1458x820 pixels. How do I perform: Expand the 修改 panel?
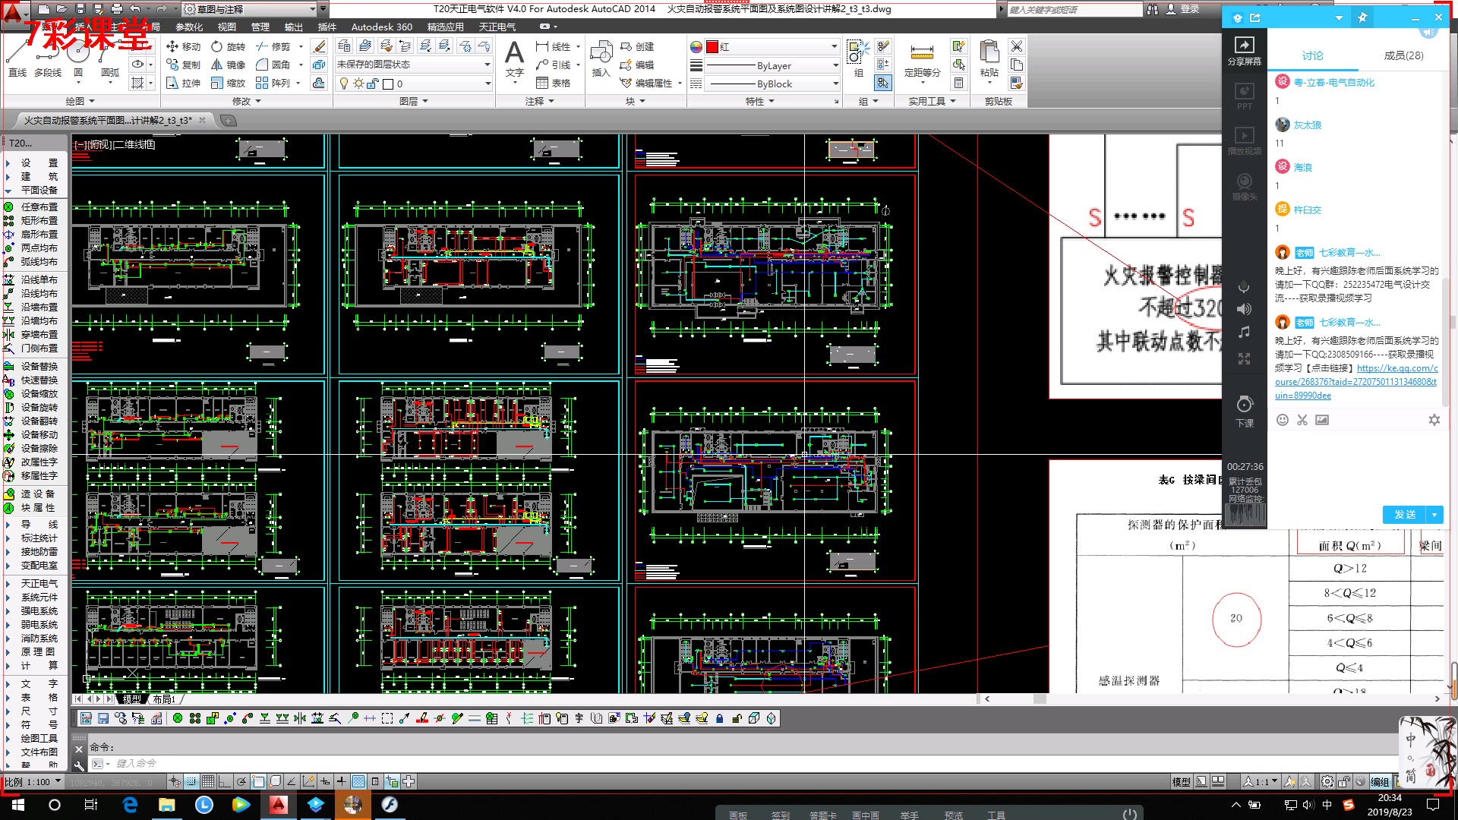click(x=246, y=101)
